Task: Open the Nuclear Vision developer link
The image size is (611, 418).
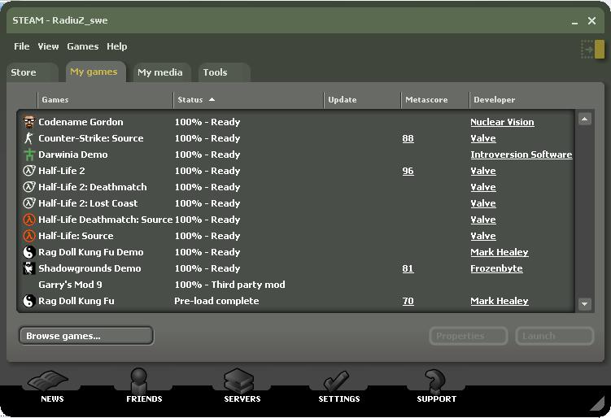Action: click(x=502, y=122)
